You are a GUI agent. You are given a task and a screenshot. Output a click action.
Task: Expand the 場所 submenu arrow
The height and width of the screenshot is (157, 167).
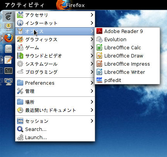tap(92, 102)
